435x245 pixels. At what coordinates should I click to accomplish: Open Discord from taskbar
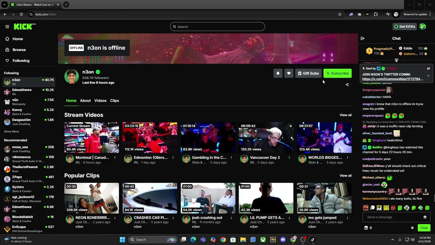pyautogui.click(x=283, y=240)
